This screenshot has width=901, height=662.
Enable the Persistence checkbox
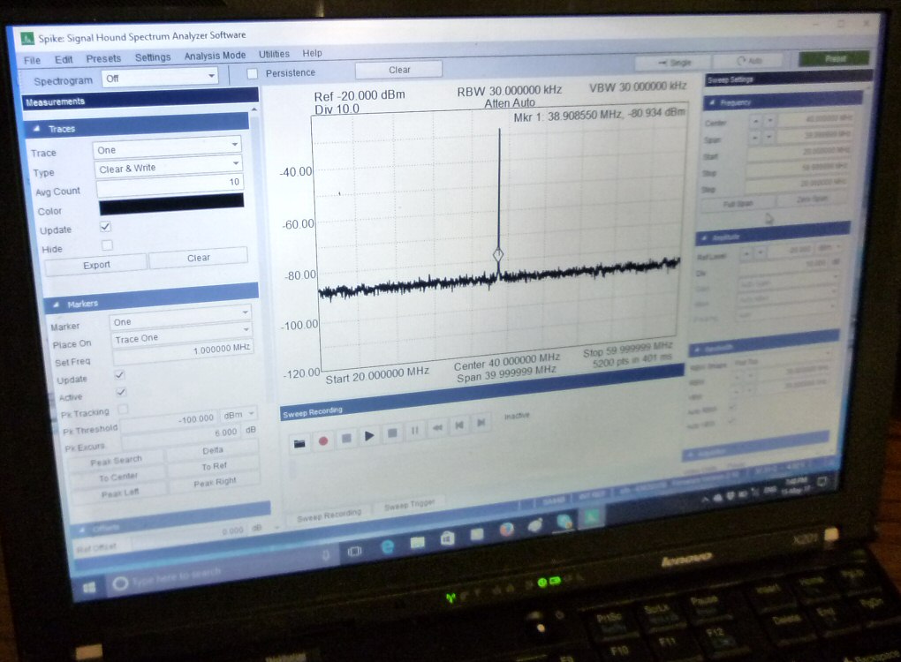point(253,73)
